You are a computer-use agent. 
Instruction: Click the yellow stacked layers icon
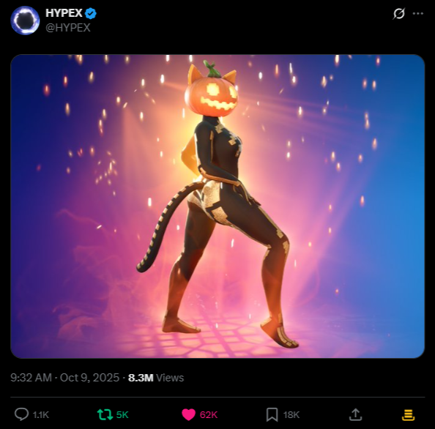pyautogui.click(x=409, y=415)
